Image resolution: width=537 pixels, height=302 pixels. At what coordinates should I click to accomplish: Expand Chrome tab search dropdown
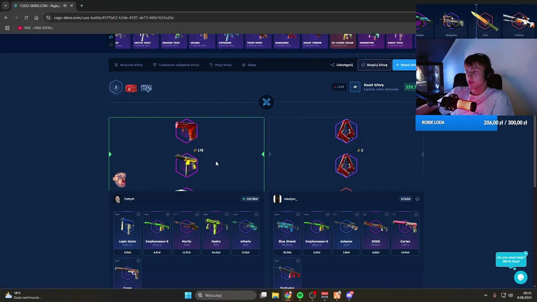point(5,6)
